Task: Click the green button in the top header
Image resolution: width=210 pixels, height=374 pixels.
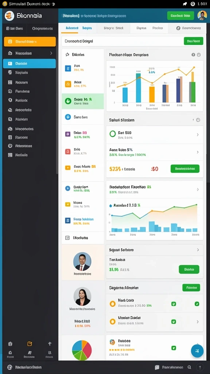Action: [180, 16]
